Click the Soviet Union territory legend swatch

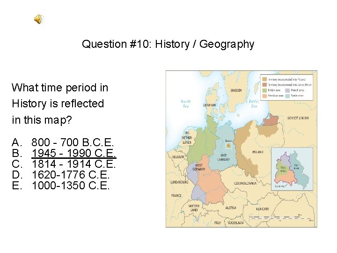pyautogui.click(x=264, y=84)
